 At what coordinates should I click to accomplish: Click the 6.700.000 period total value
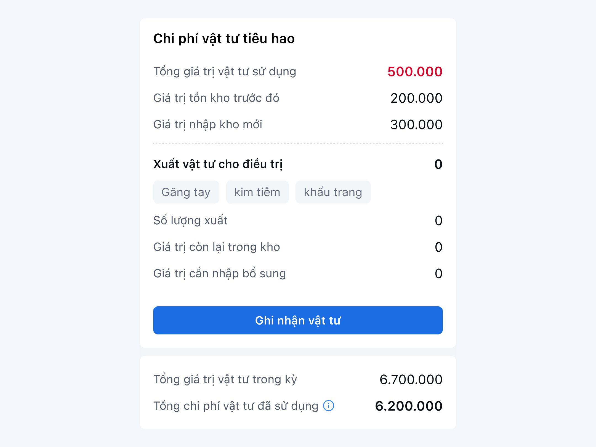pyautogui.click(x=411, y=379)
